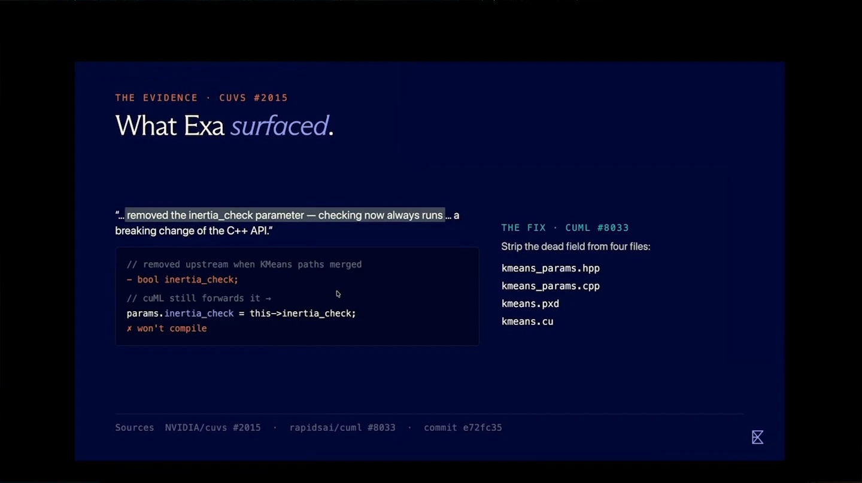The image size is (862, 483).
Task: Click file name kmeans.pxd
Action: (530, 303)
